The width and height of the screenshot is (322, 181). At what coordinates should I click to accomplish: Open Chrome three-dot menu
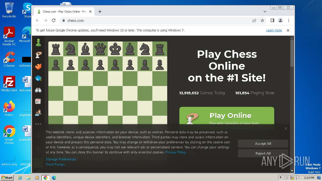tap(289, 20)
